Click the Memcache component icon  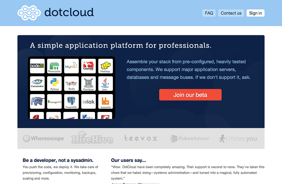[x=54, y=66]
